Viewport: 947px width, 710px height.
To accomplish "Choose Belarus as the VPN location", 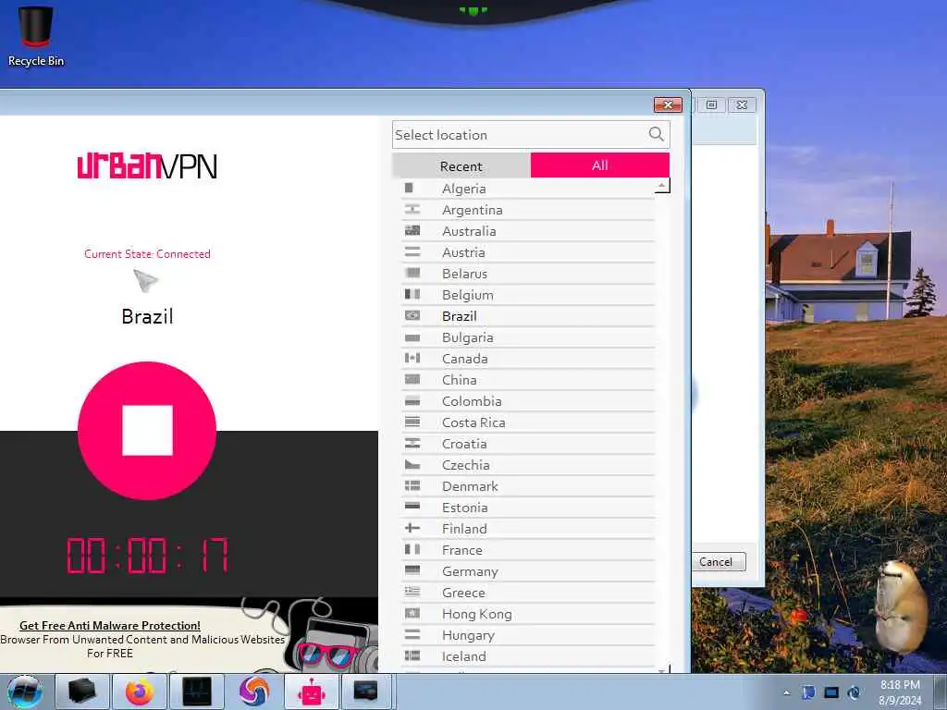I will click(x=528, y=274).
